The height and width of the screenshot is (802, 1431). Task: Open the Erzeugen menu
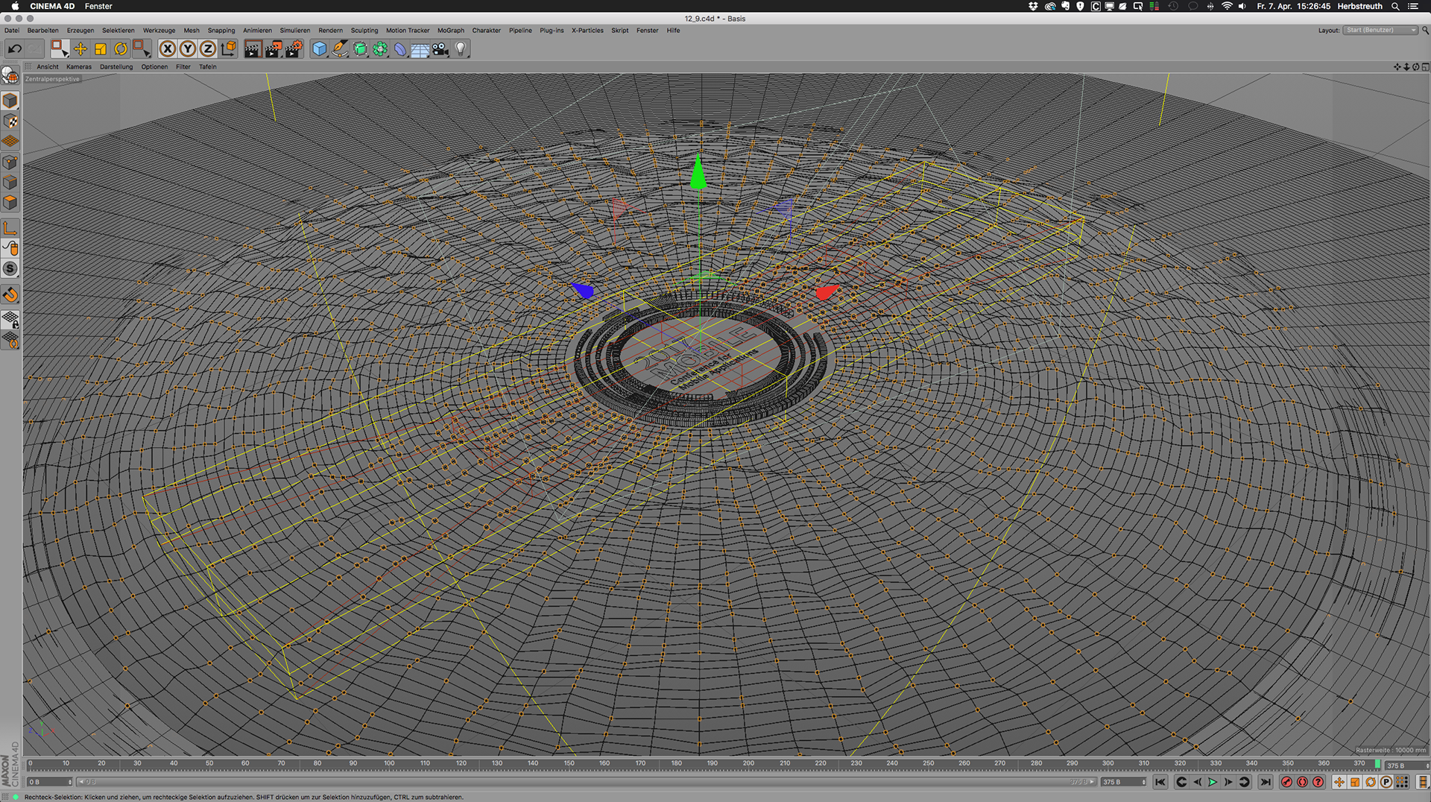point(80,31)
